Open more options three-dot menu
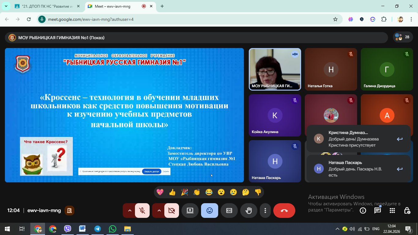Image resolution: width=418 pixels, height=235 pixels. tap(265, 211)
